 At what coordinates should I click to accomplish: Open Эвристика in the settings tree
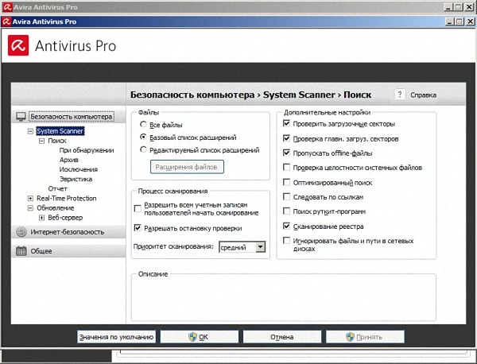pyautogui.click(x=76, y=179)
